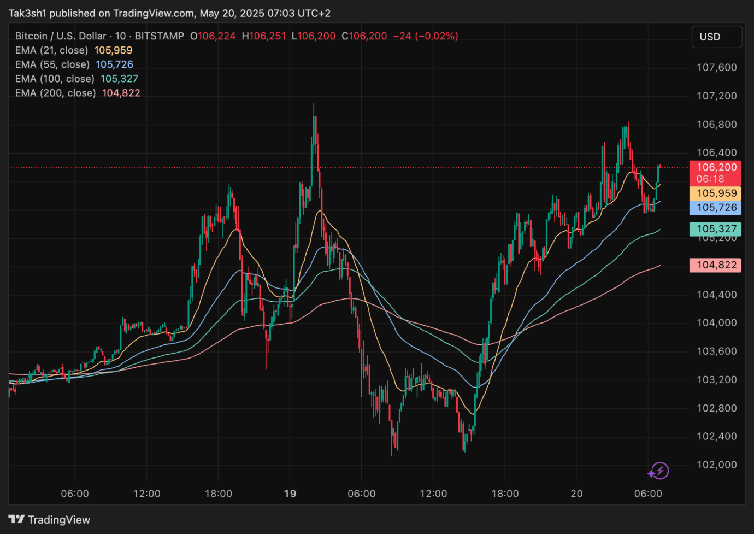Click the EMA (100, close) indicator legend
Viewport: 754px width, 534px height.
pyautogui.click(x=55, y=79)
